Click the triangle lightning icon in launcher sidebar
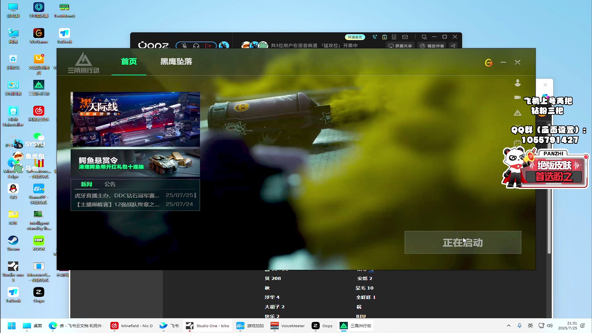 click(x=518, y=113)
